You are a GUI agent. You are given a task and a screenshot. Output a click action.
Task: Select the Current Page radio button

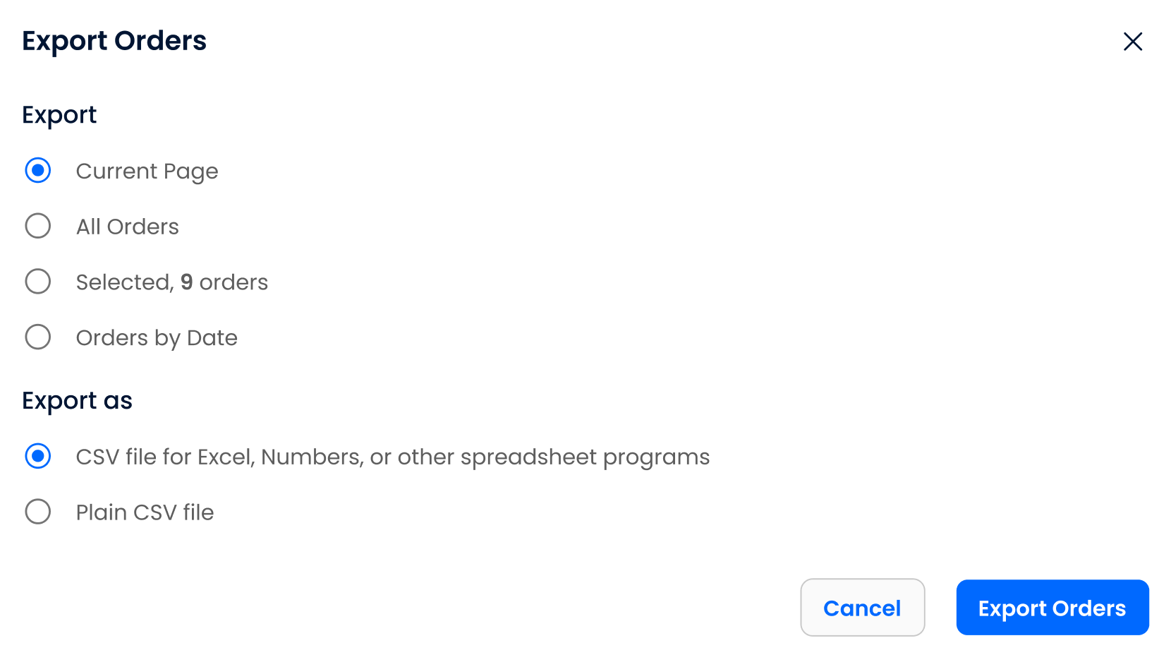[x=38, y=170]
